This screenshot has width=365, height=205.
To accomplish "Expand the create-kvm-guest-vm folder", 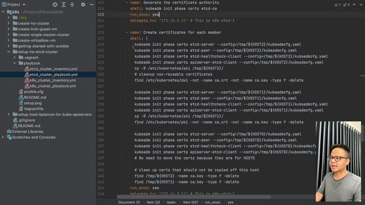I will click(x=9, y=29).
